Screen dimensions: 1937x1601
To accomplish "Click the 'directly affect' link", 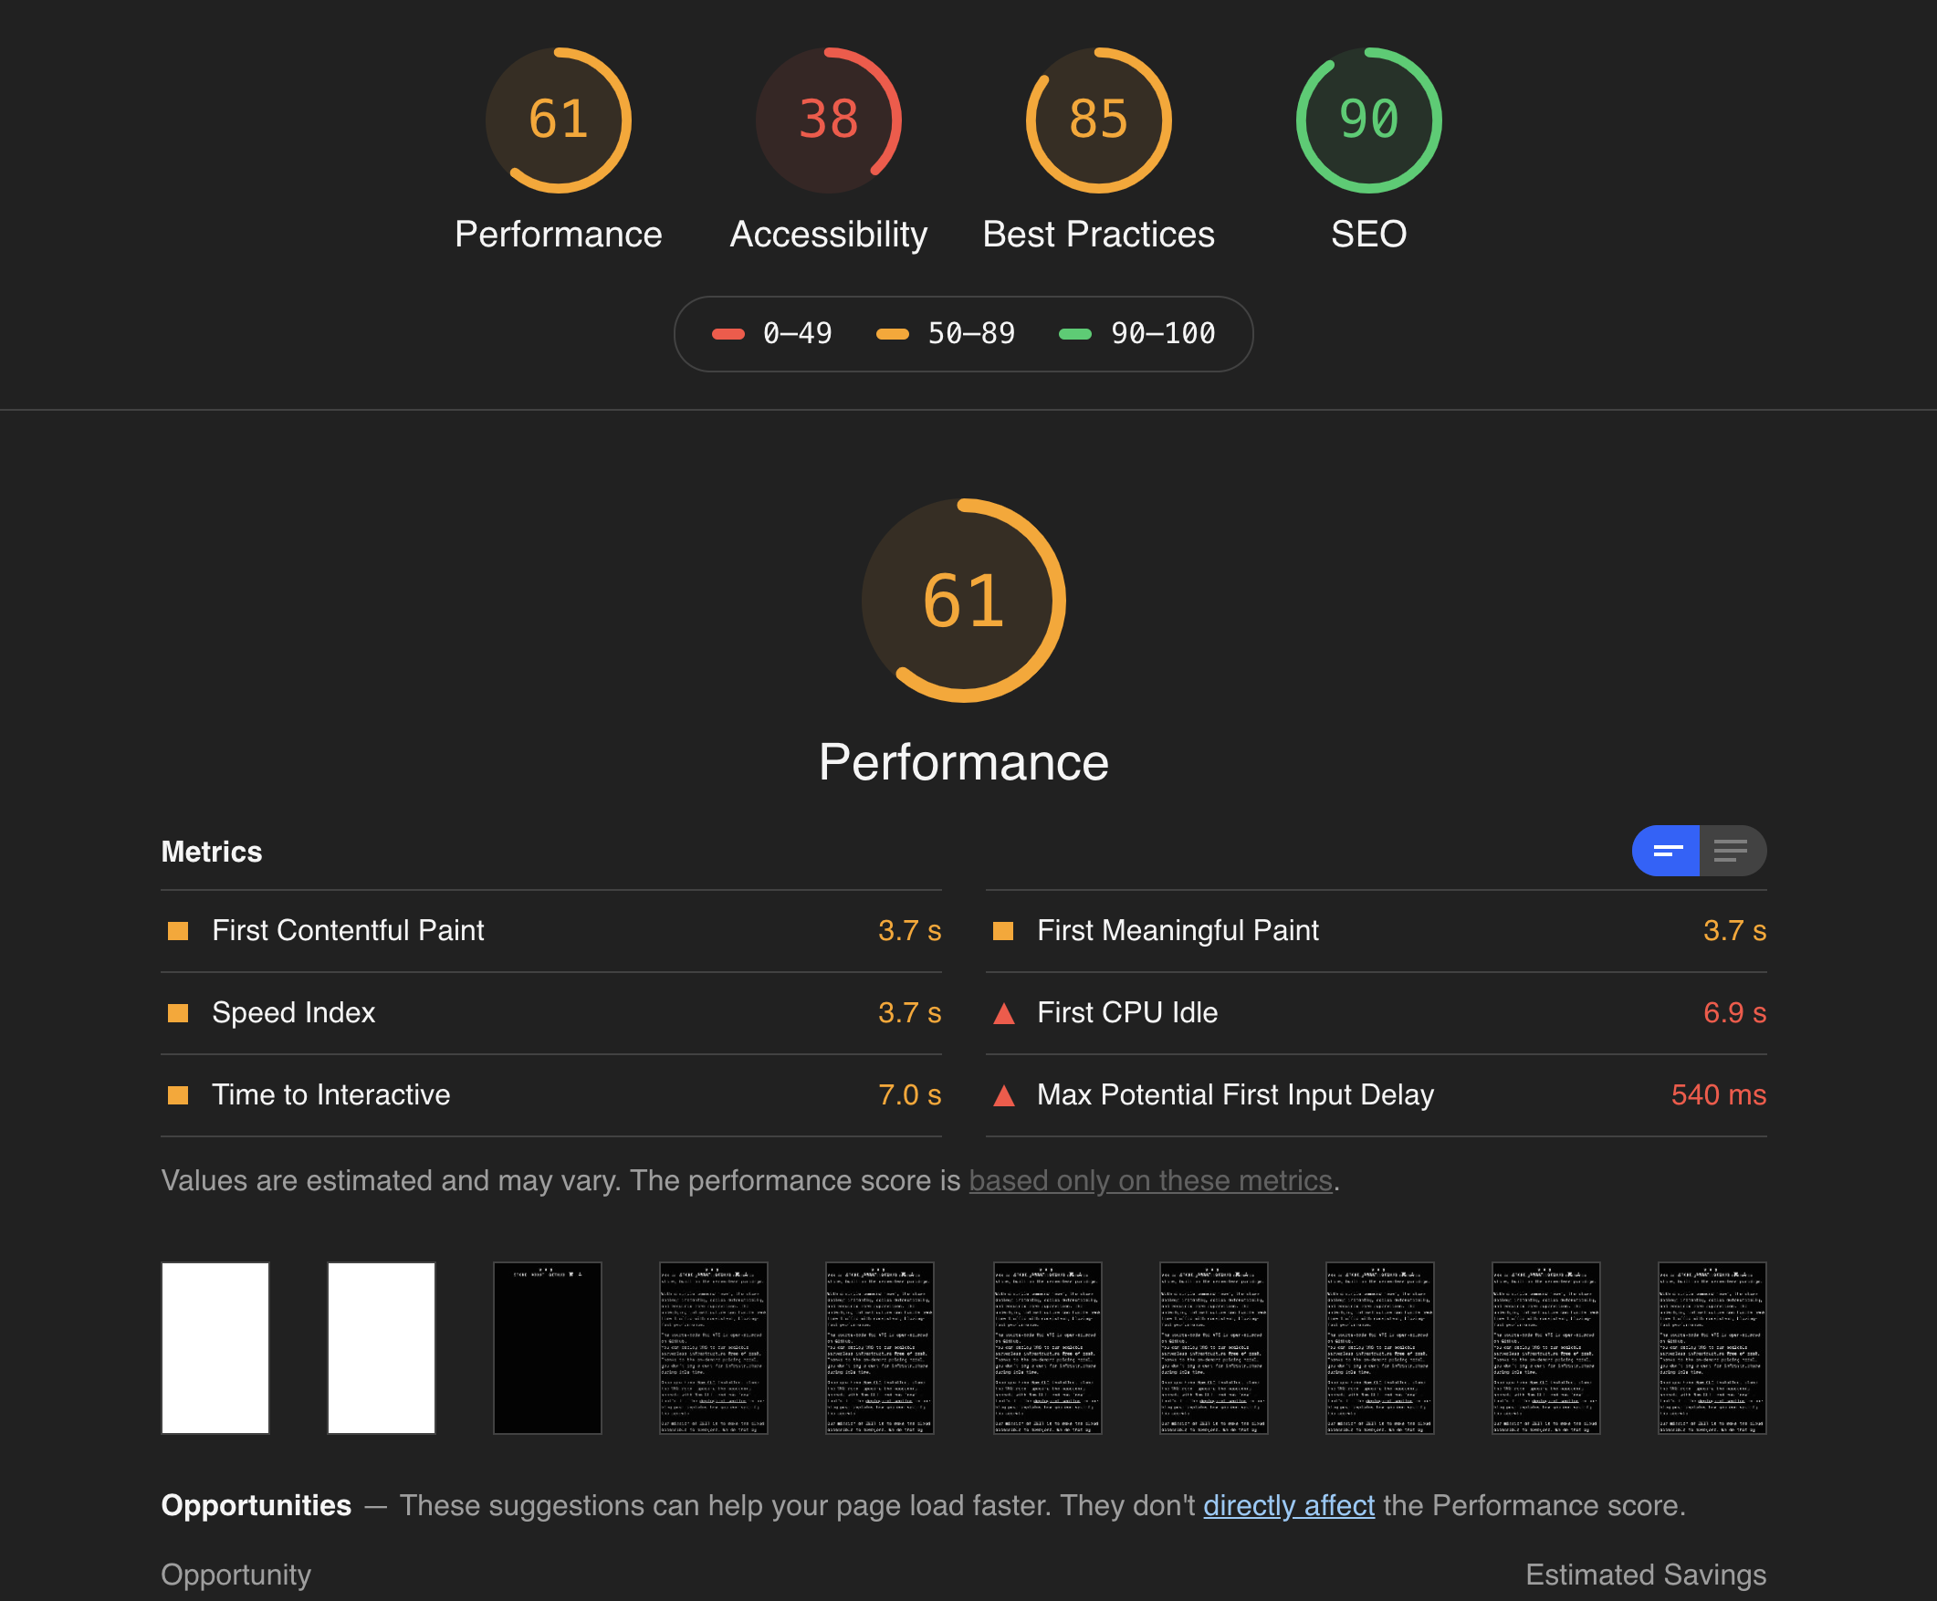I will pos(1289,1505).
